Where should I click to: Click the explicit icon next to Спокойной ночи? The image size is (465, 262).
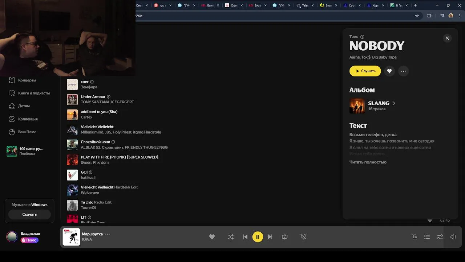[113, 142]
